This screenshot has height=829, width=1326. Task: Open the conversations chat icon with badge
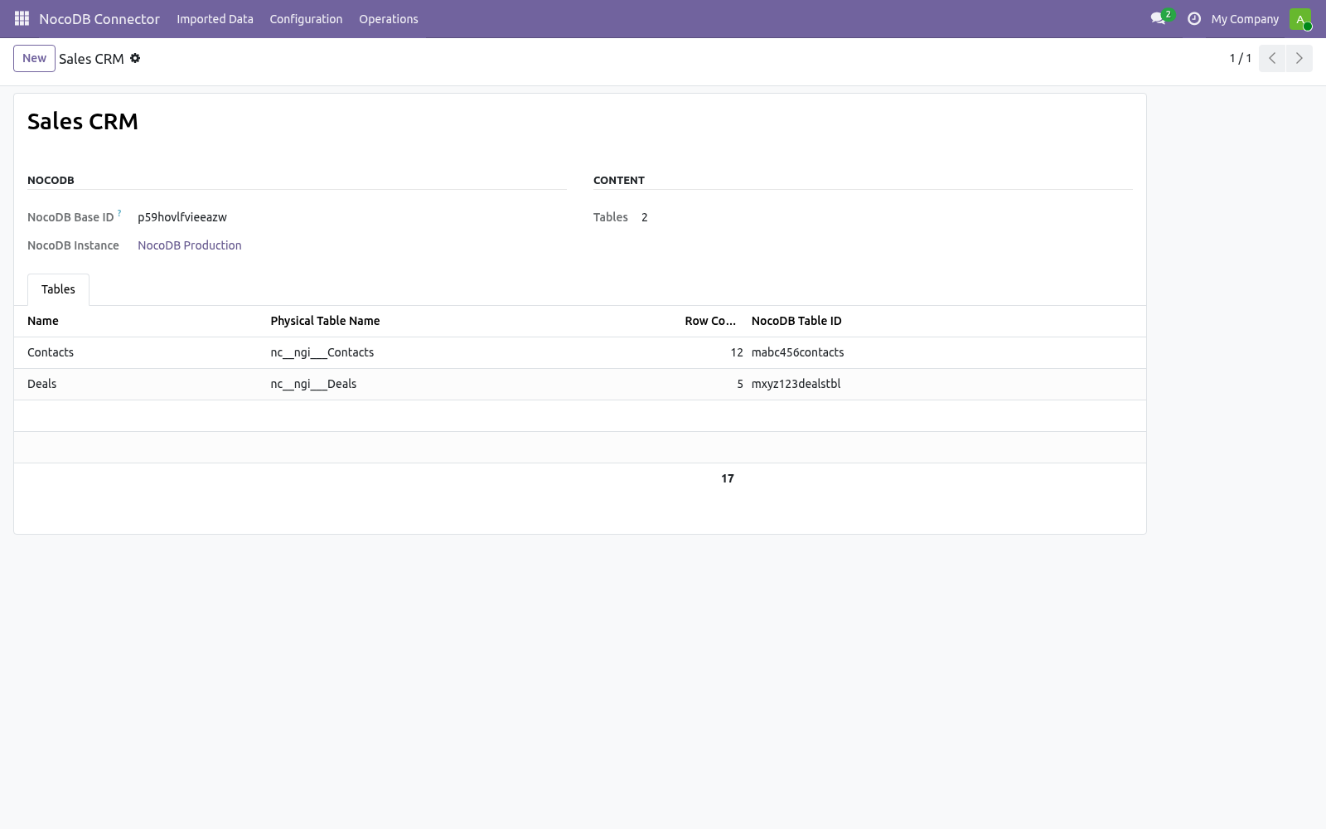(x=1161, y=18)
